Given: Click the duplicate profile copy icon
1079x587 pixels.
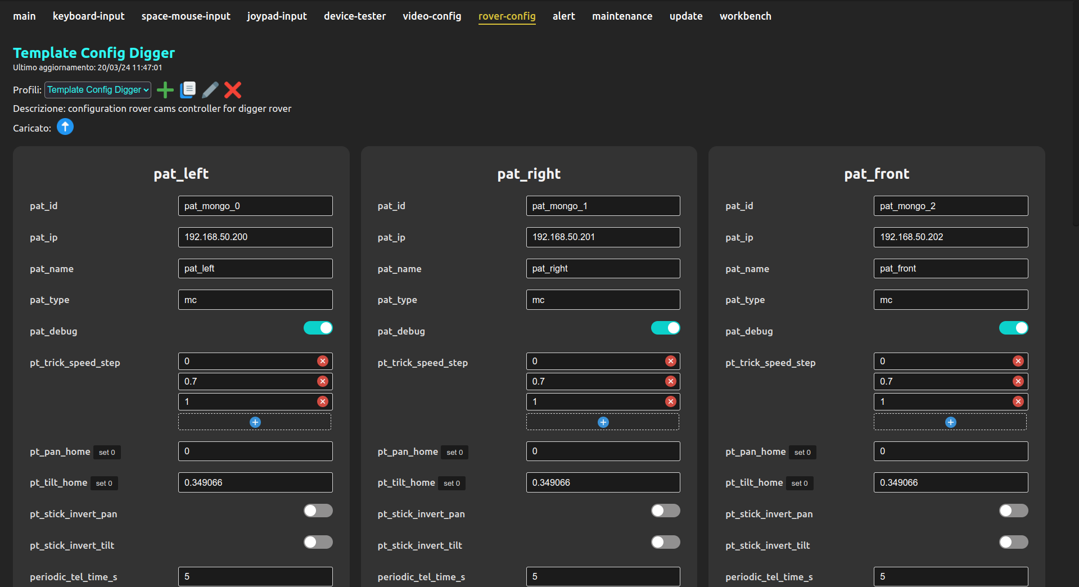Looking at the screenshot, I should (x=188, y=90).
